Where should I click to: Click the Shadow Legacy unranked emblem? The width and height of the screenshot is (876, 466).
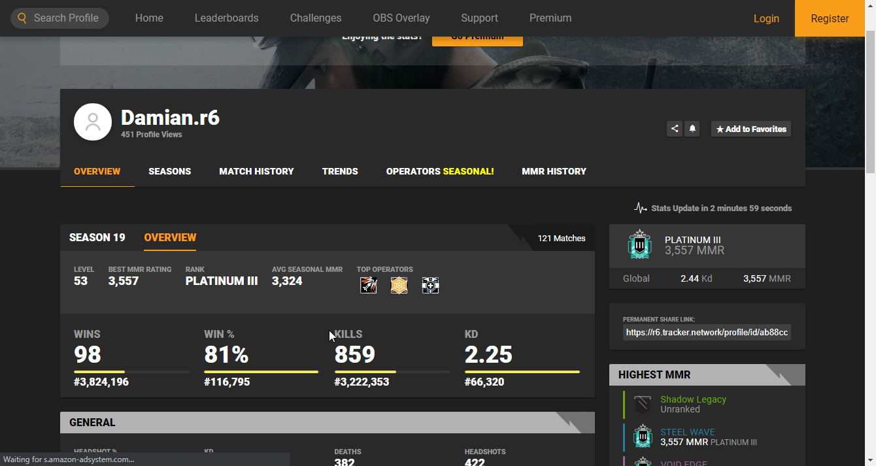pyautogui.click(x=643, y=405)
